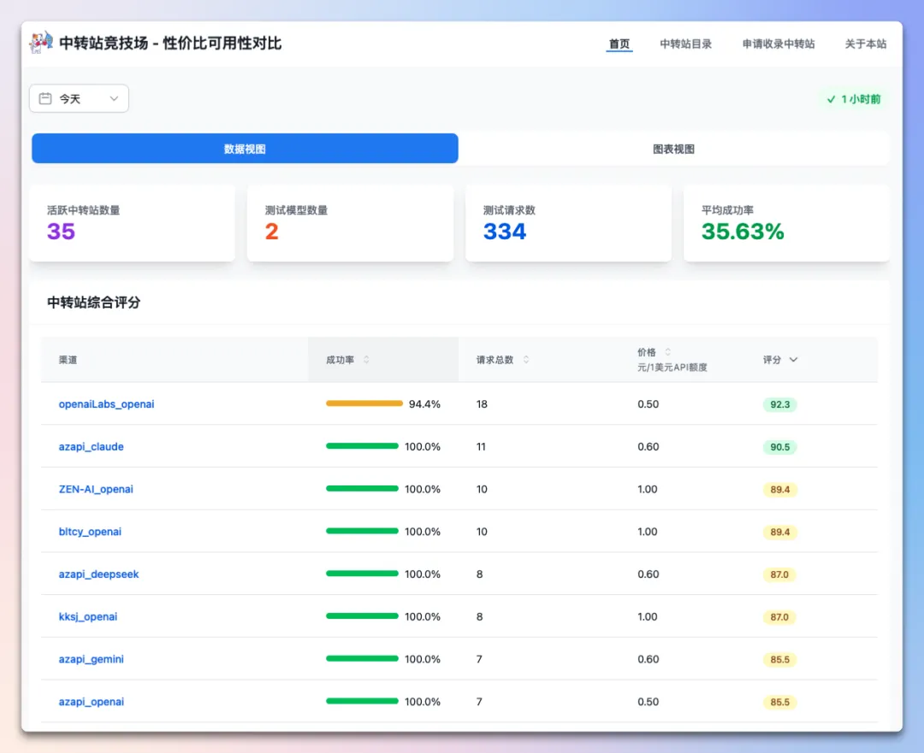This screenshot has height=753, width=924.
Task: Click sort arrows beside 价格 column
Action: (x=667, y=352)
